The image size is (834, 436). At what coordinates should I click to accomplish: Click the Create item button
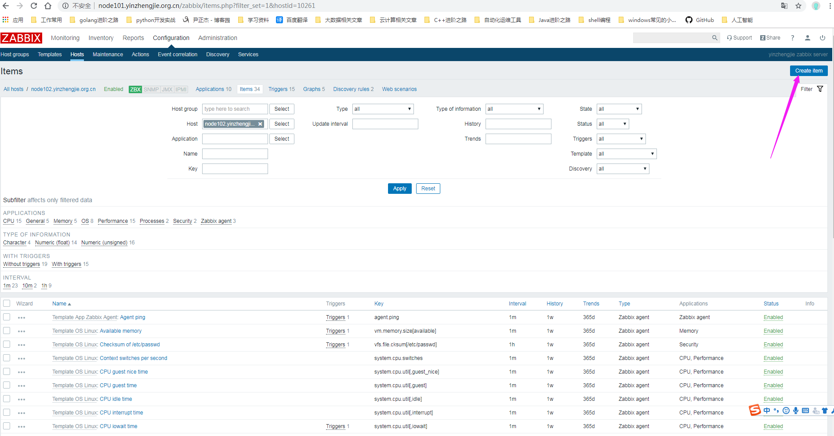[x=809, y=71]
